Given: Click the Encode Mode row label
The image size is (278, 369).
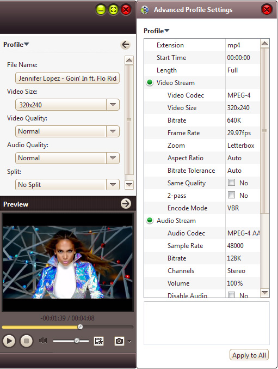Looking at the screenshot, I should 187,208.
